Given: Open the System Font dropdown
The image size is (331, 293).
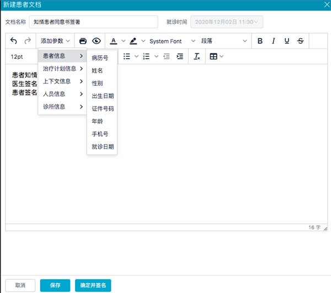Looking at the screenshot, I should (x=172, y=41).
